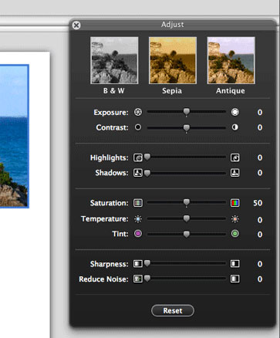Click the Sepia label text
Screen dimensions: 280x338
click(x=172, y=91)
